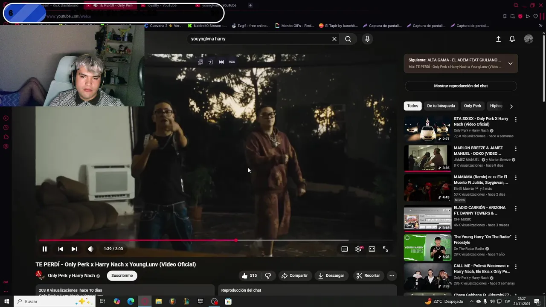Click Mostrar reproducción del chat
The image size is (546, 307).
[x=461, y=86]
